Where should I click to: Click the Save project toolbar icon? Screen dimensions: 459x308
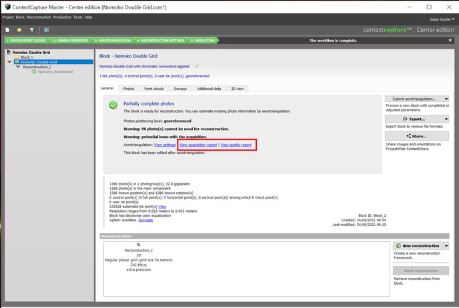coord(32,29)
